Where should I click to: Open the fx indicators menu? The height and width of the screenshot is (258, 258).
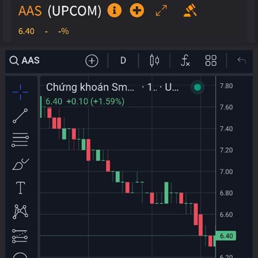(185, 61)
